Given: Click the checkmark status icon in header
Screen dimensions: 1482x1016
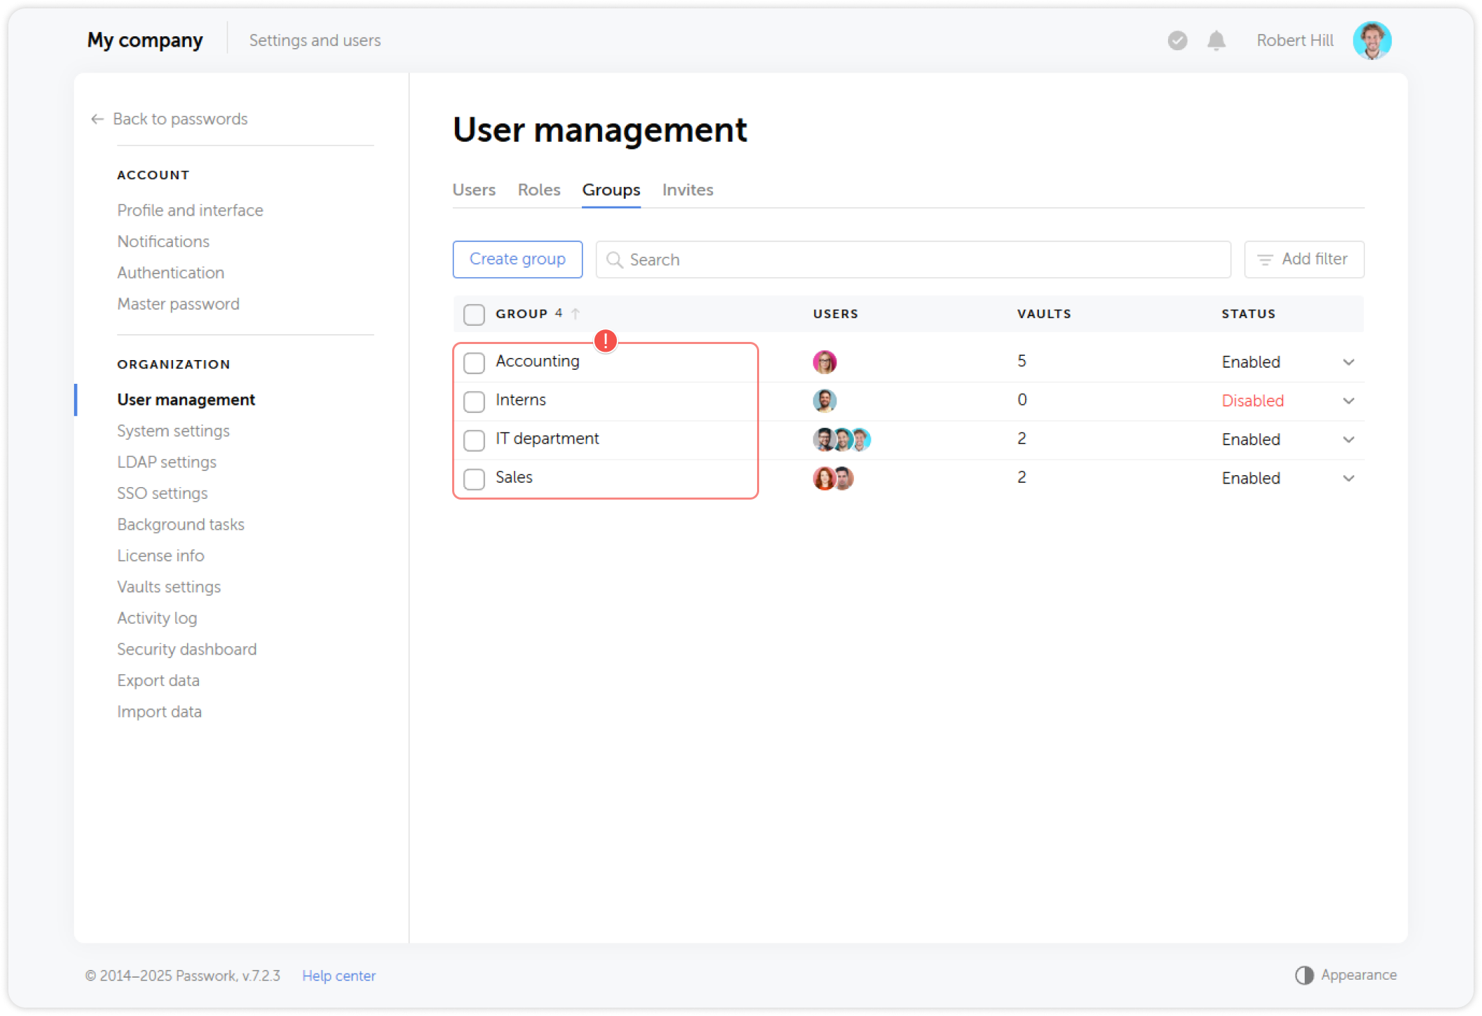Looking at the screenshot, I should tap(1177, 40).
